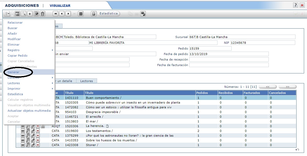This screenshot has width=307, height=156.
Task: Click the plus add-record toolbar icon
Action: click(x=30, y=14)
